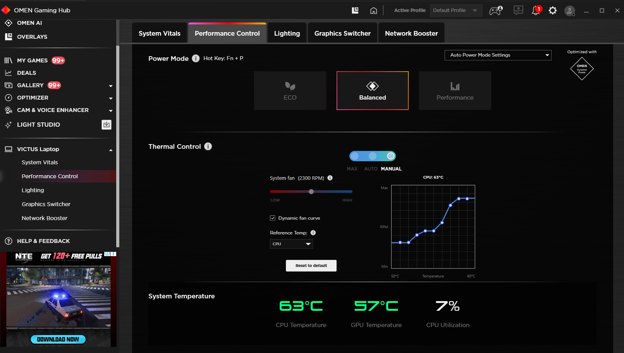Click the Optimizer gauge icon
624x353 pixels.
coord(8,98)
